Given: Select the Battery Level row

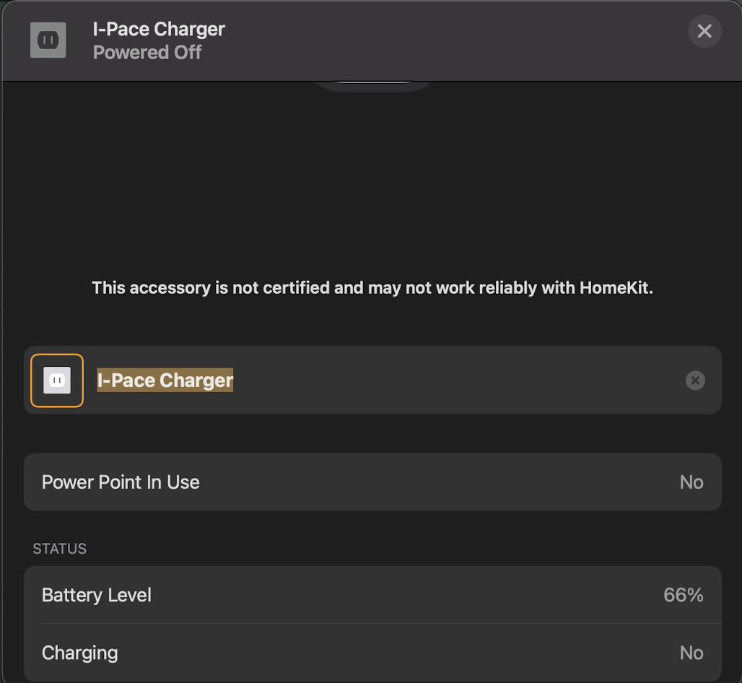Looking at the screenshot, I should point(372,595).
